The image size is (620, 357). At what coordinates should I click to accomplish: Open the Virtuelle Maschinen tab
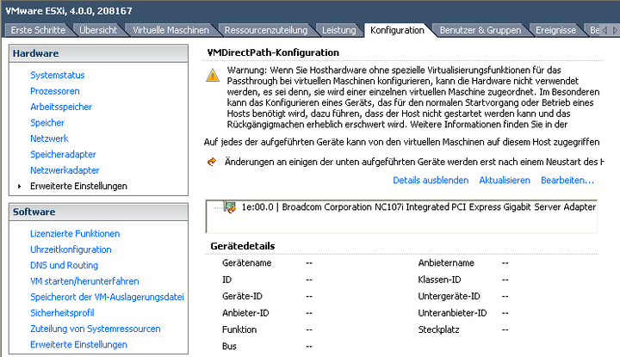point(170,30)
